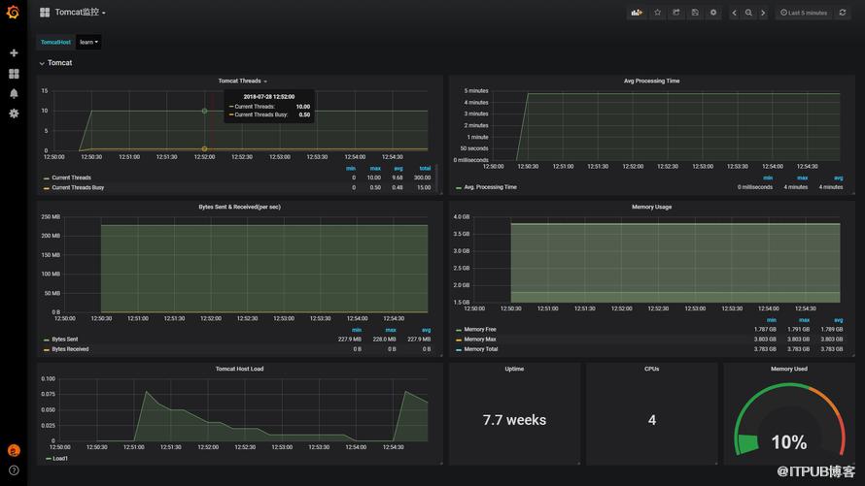Sort Tomcat Threads legend by total
865x486 pixels.
[x=425, y=169]
